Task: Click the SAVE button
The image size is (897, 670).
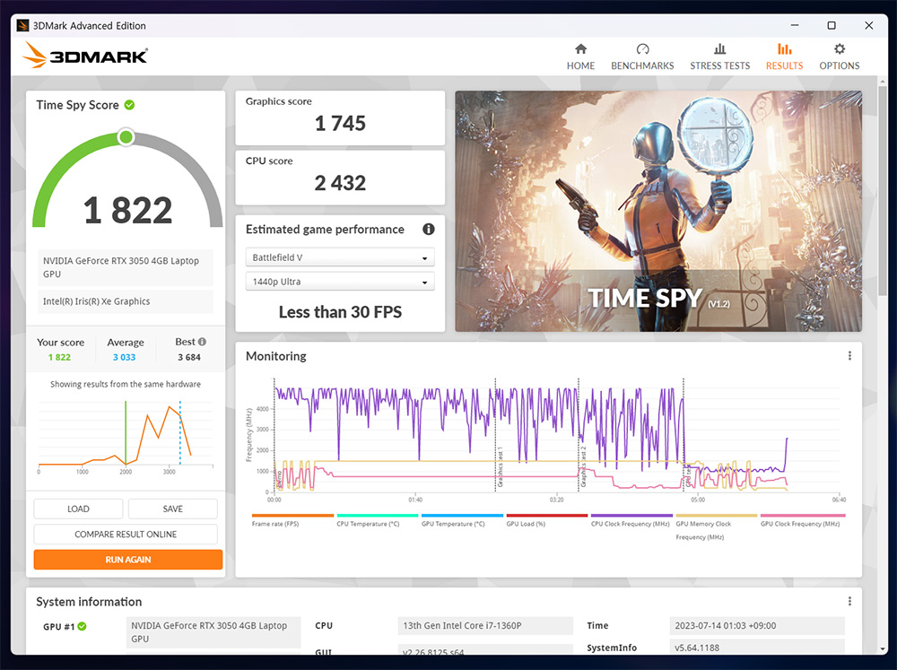Action: pyautogui.click(x=173, y=509)
